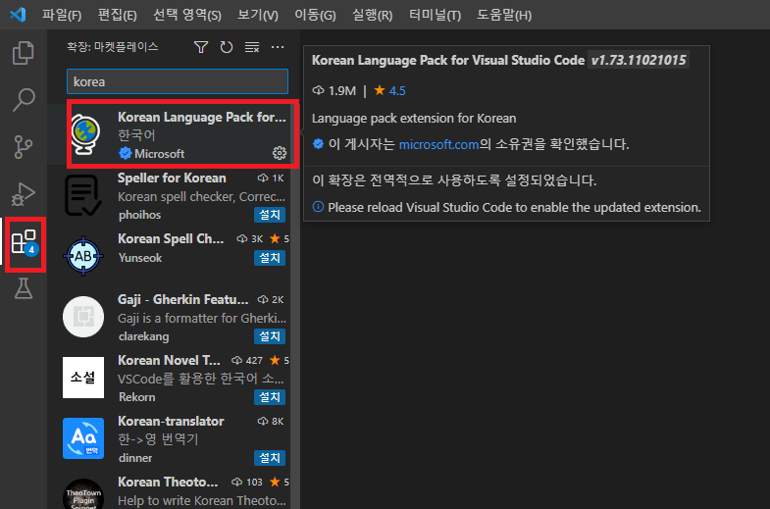The width and height of the screenshot is (770, 509).
Task: Install Korean Spell Checker by Yunseok
Action: tap(270, 258)
